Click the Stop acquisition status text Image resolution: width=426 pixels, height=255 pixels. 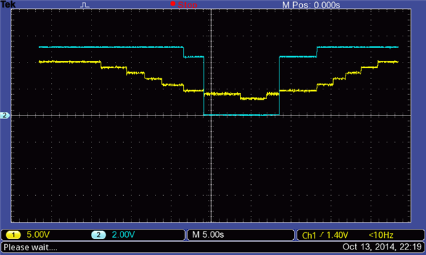(187, 5)
